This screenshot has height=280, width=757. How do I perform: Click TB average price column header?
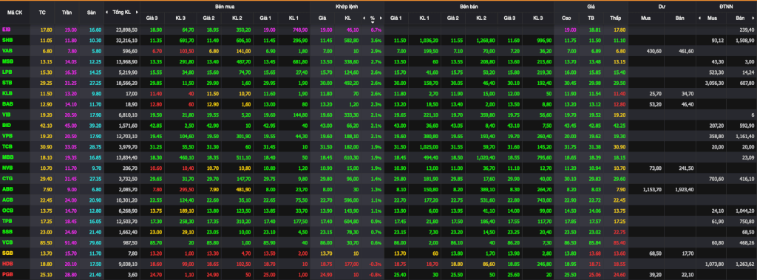click(591, 18)
